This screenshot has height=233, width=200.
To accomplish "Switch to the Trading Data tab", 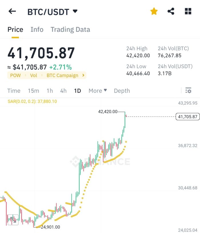I will click(70, 29).
